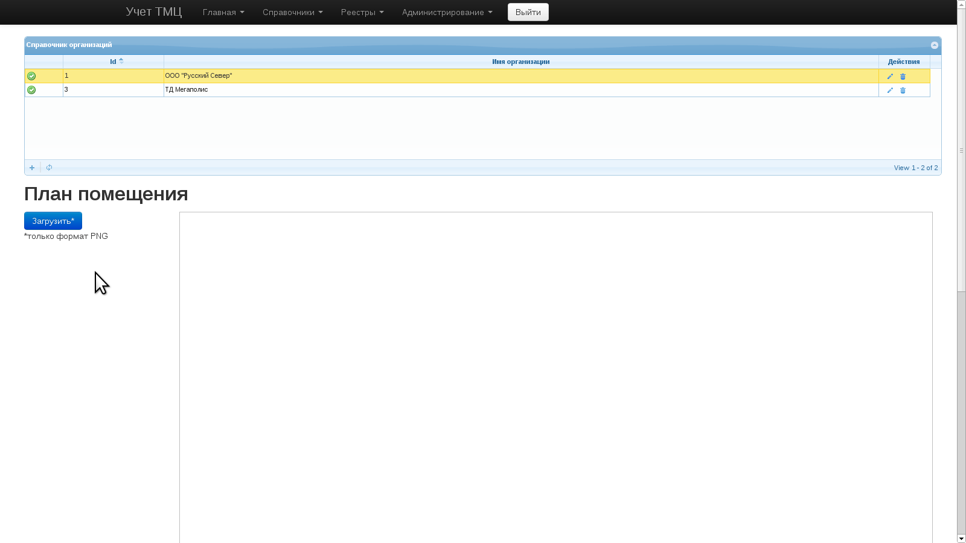Open the Администрирование menu
This screenshot has width=966, height=543.
click(447, 12)
